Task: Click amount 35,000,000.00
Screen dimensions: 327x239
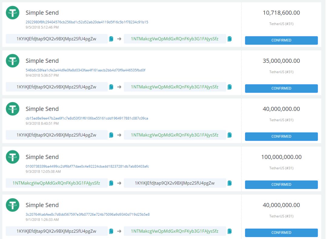Action: click(x=281, y=61)
